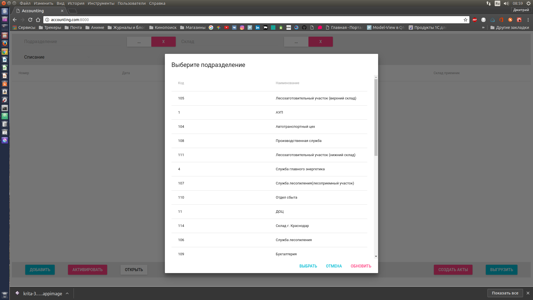Click the ВЫБРАТЬ button in the dialog
This screenshot has width=533, height=300.
[308, 266]
